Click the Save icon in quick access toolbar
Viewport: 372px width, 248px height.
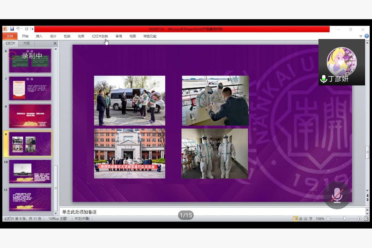(x=12, y=29)
